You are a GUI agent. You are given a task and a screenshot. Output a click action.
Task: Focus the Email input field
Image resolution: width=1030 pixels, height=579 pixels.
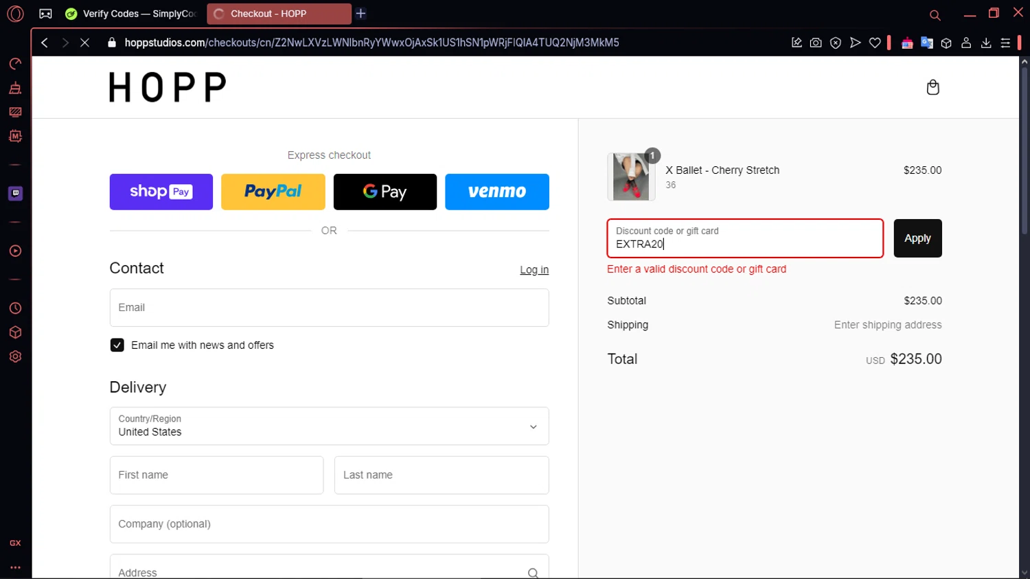tap(329, 308)
